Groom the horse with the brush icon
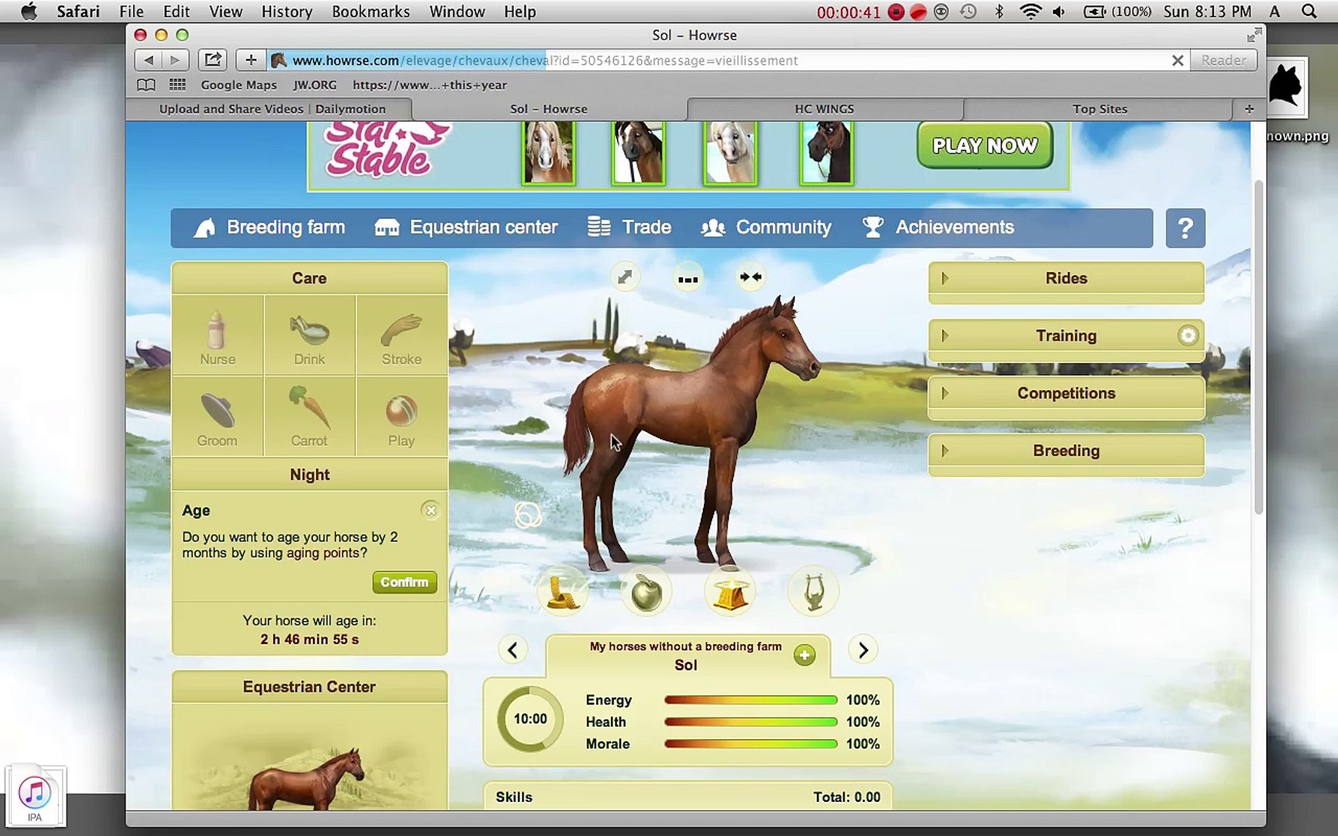The width and height of the screenshot is (1338, 836). pyautogui.click(x=218, y=417)
